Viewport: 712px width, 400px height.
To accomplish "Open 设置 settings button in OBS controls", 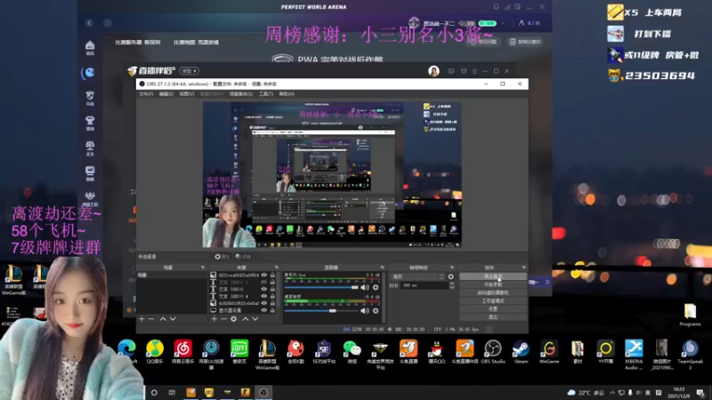I will point(493,308).
